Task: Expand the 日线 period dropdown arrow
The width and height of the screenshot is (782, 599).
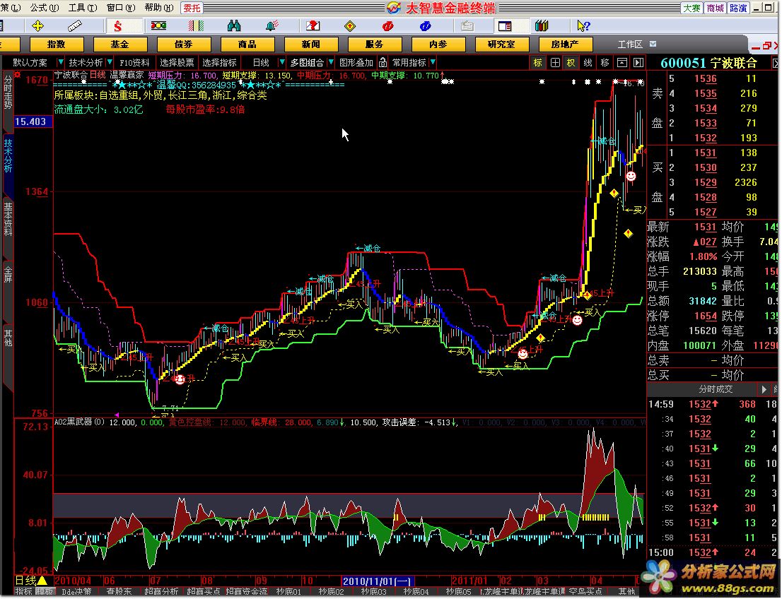Action: coord(282,62)
